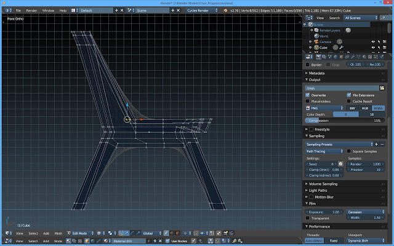Viewport: 394px width, 246px height.
Task: Set color depth to 16
Action: coord(372,114)
